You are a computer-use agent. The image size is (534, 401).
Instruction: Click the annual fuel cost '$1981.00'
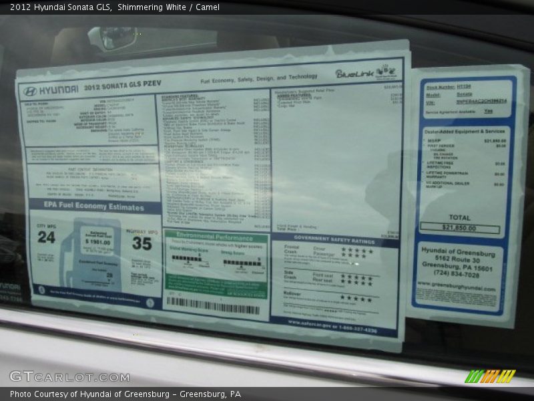click(97, 242)
